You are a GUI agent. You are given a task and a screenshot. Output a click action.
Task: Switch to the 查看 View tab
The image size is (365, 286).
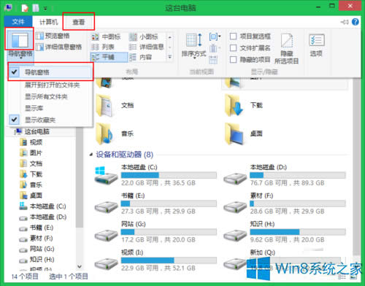(x=79, y=22)
